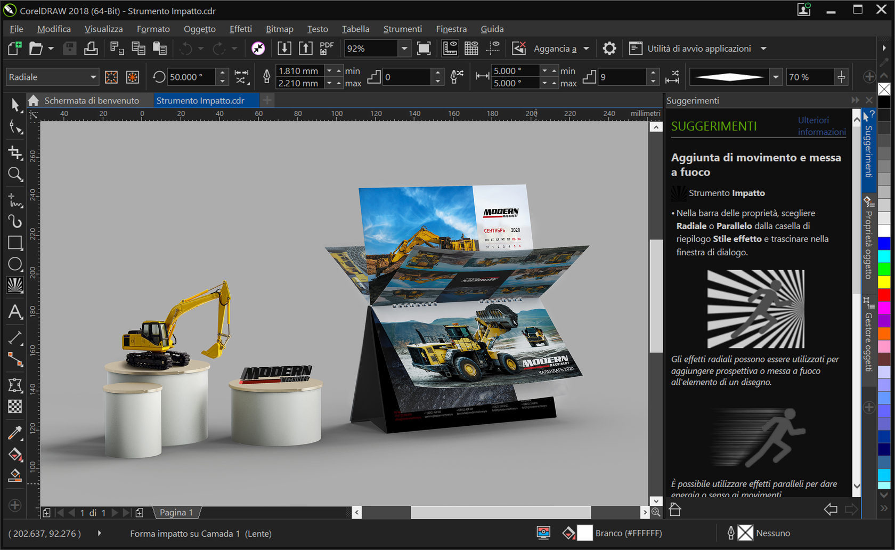Select the Interactive Fill tool
895x550 pixels.
pyautogui.click(x=15, y=455)
